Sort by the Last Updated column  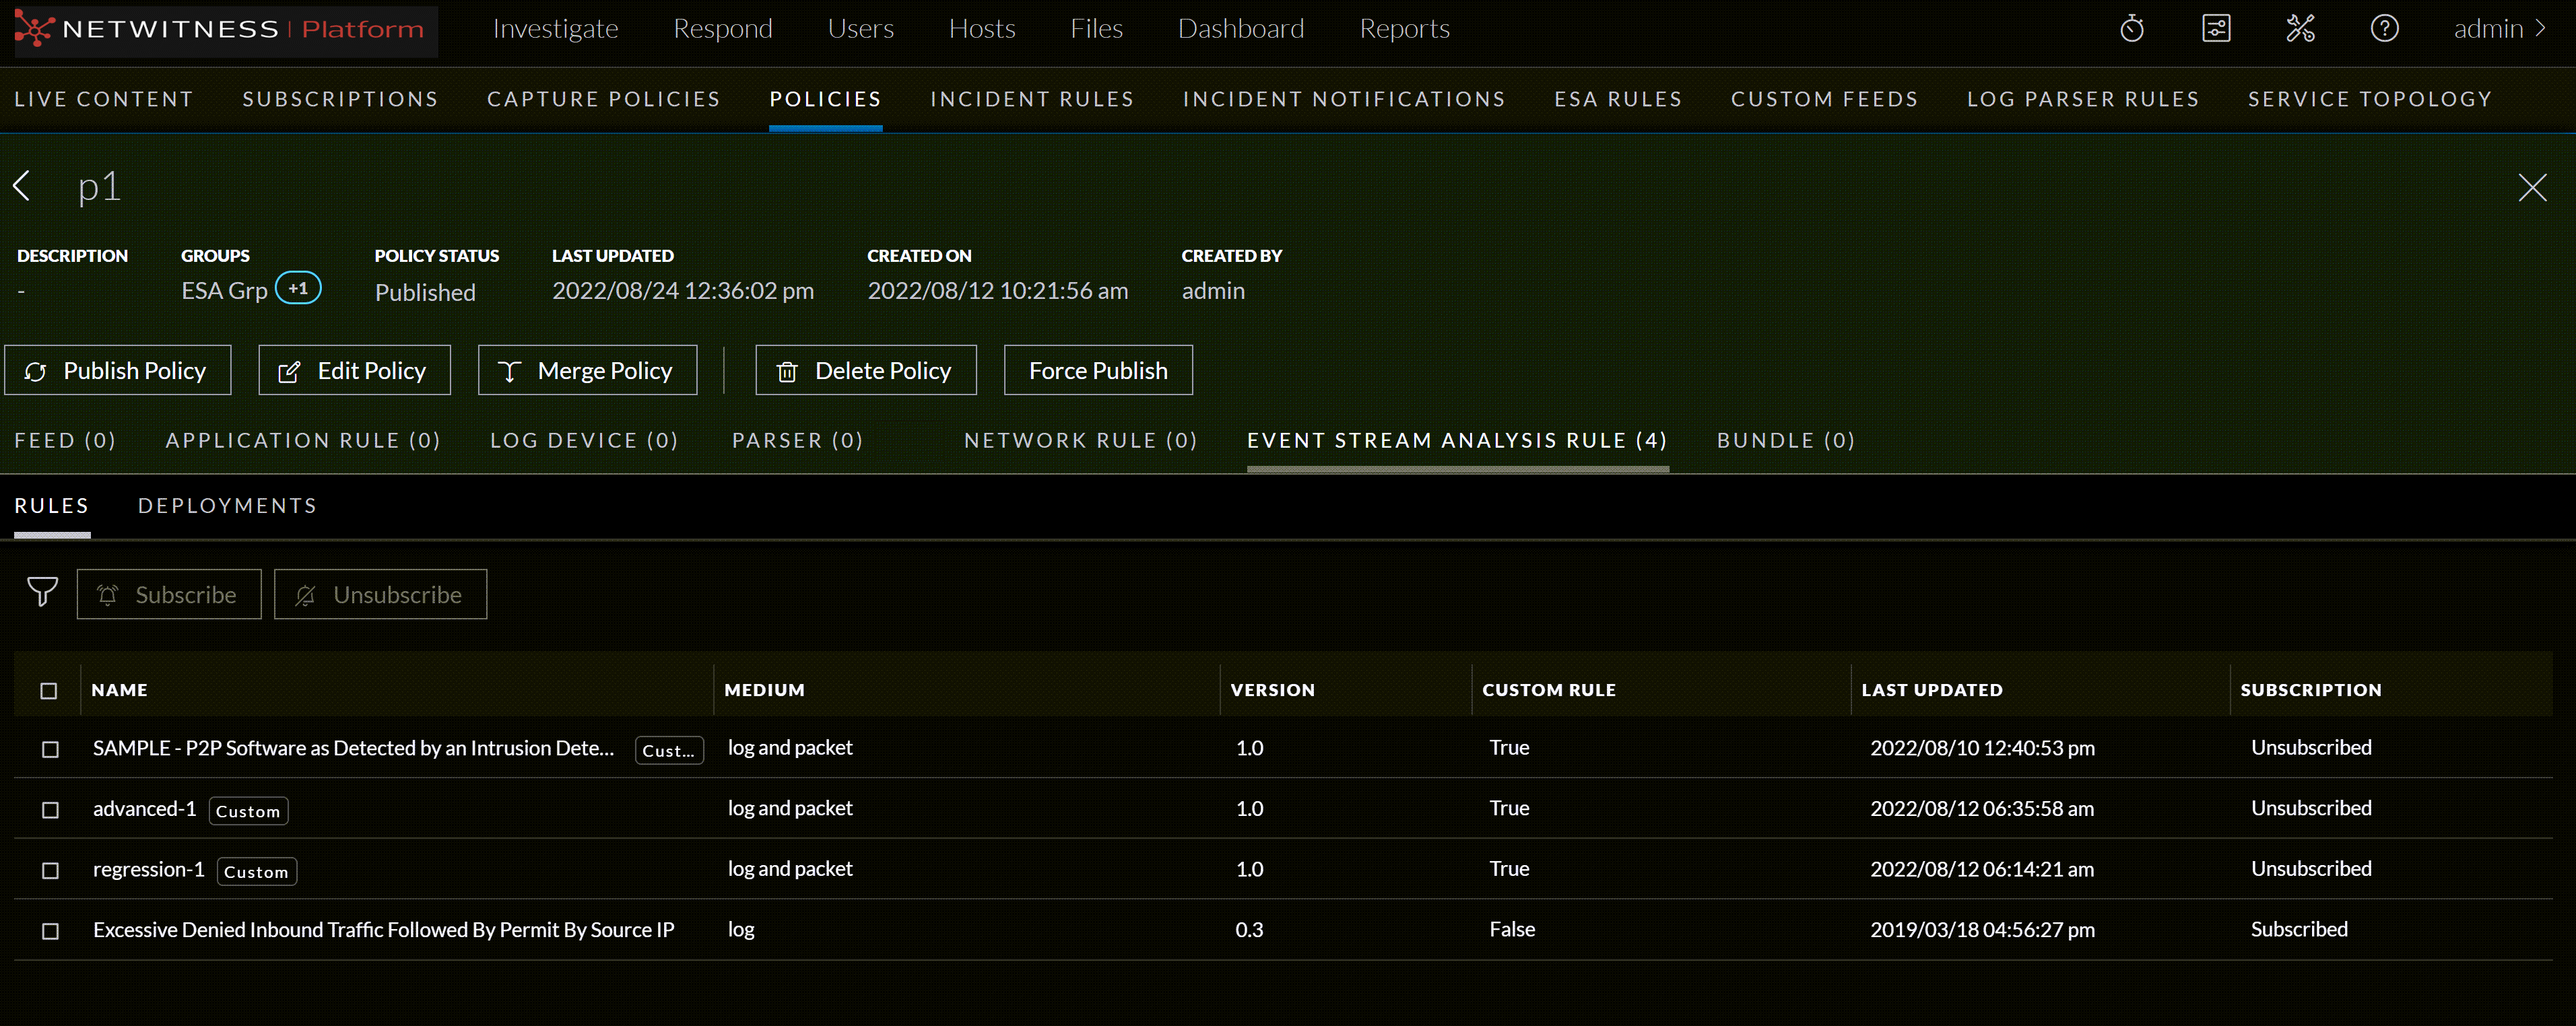[1931, 690]
